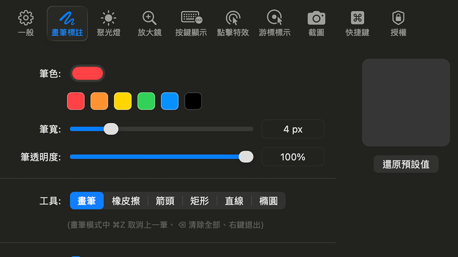Screen dimensions: 458x257
Task: Click the 筆透明度 opacity slider track
Action: 162,157
